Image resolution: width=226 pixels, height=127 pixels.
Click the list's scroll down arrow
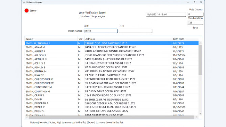200,113
